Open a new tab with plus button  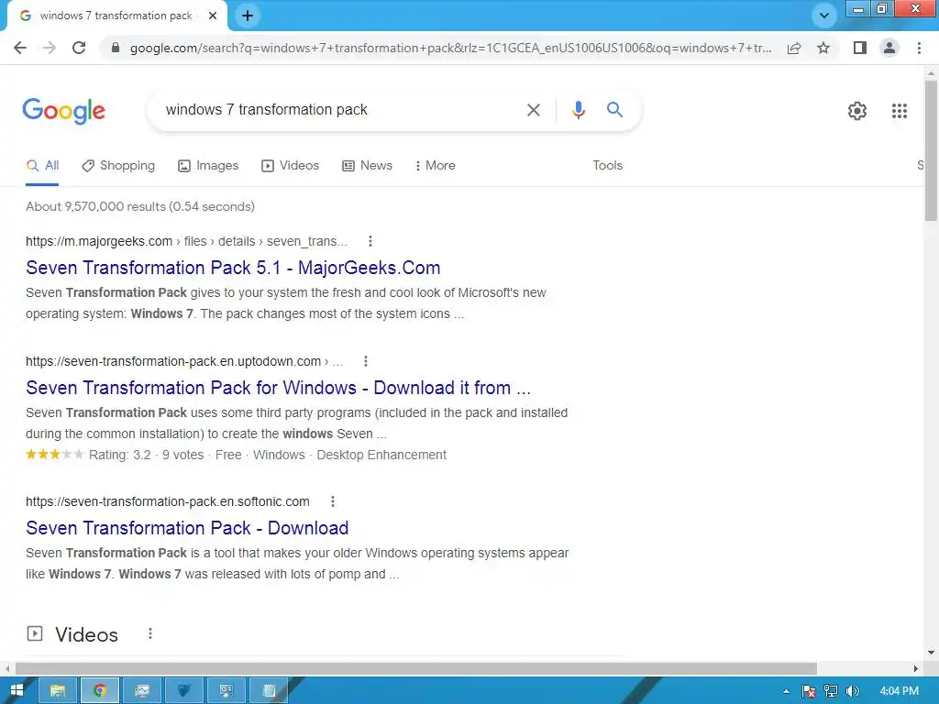pos(248,16)
